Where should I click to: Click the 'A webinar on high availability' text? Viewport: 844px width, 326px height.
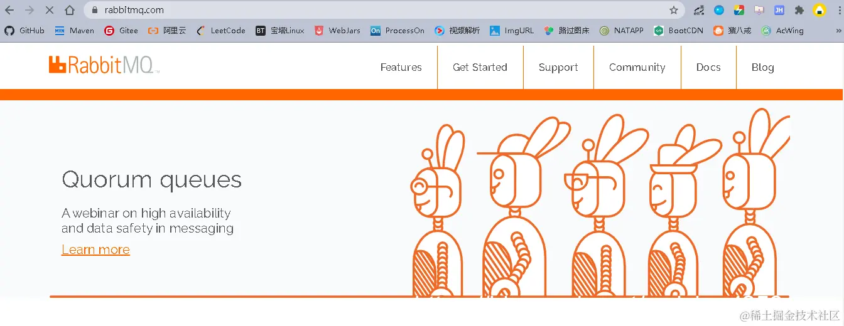point(146,213)
